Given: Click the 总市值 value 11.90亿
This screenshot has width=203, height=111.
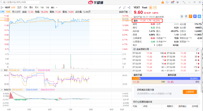Looking at the screenshot, I should [198, 35].
